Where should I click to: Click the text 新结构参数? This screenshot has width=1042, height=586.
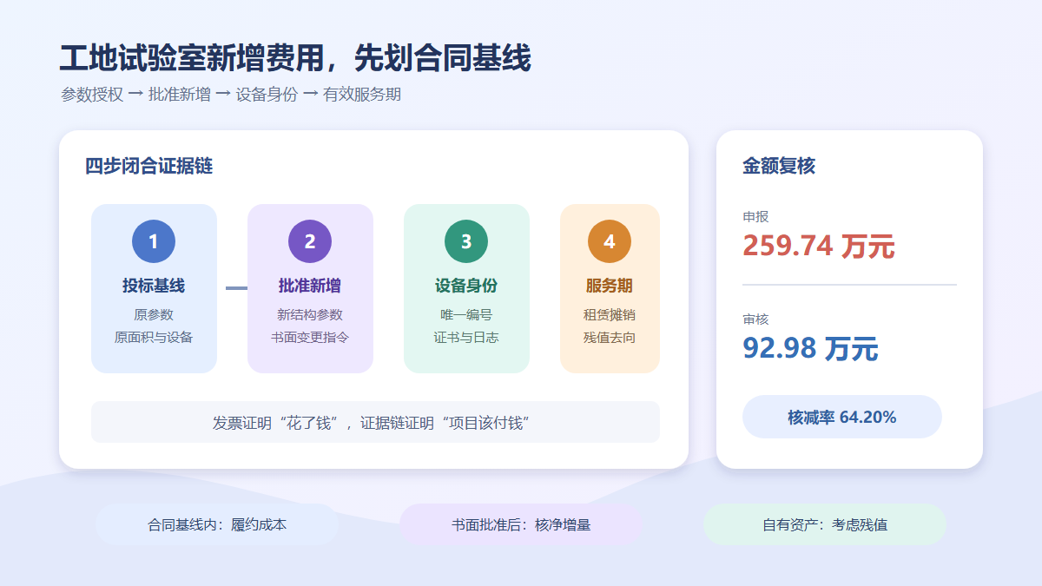click(310, 314)
